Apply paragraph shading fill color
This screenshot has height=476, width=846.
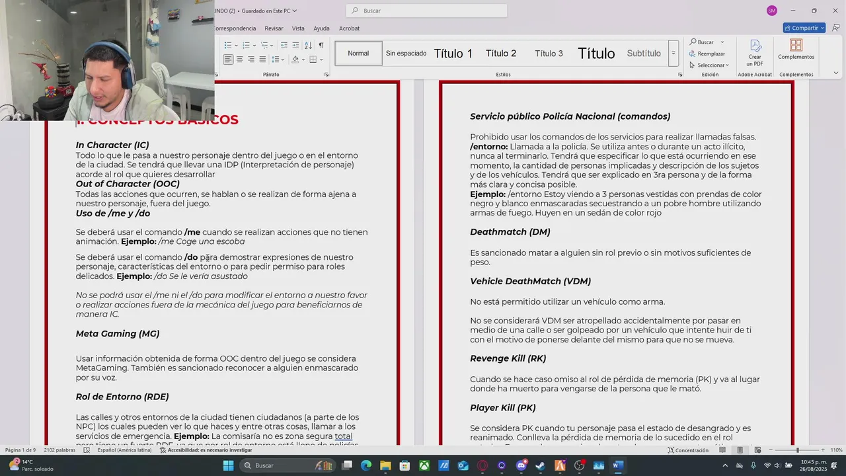295,59
